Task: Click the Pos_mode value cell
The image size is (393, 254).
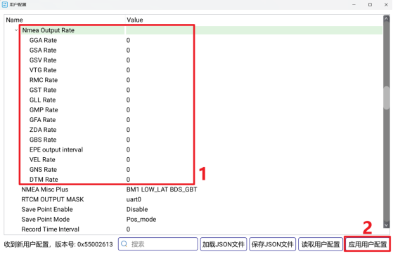Action: click(141, 220)
